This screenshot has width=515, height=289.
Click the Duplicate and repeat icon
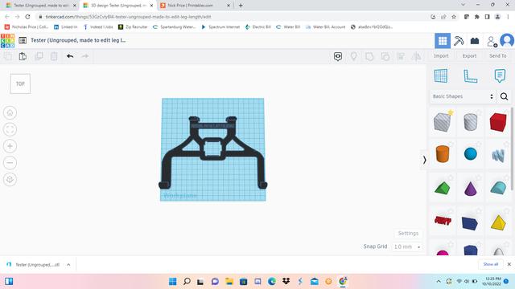(39, 56)
